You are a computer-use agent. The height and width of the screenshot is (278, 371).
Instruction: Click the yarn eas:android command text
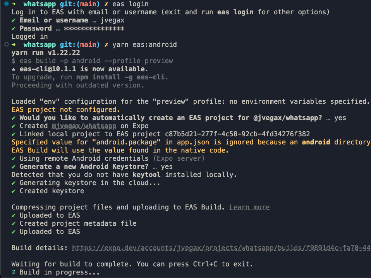click(x=144, y=45)
